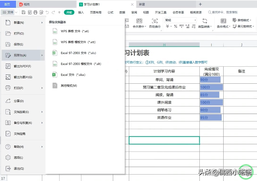Click the 选项(L) gear icon
The width and height of the screenshot is (257, 181).
click(x=8, y=158)
